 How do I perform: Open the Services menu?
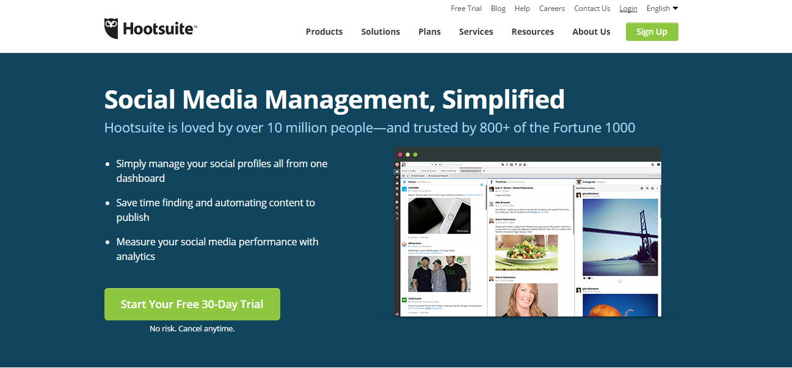tap(476, 32)
